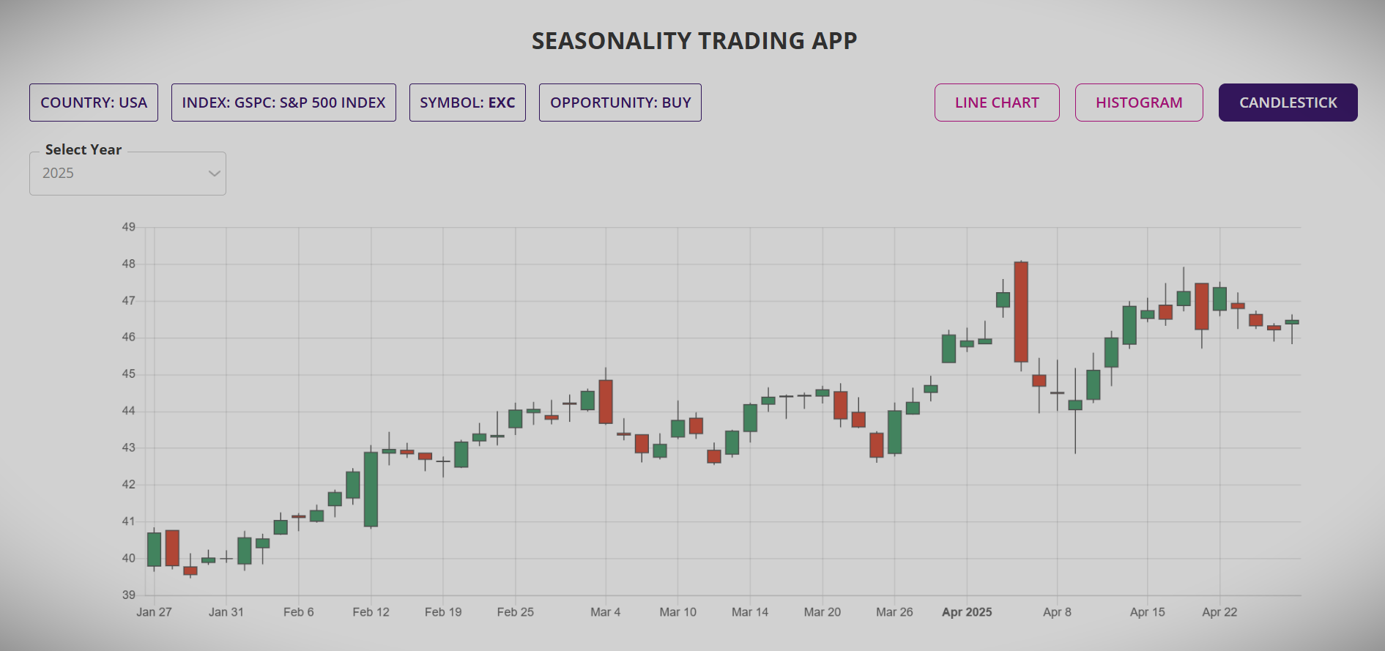Click the Seasonality Trading App title
1385x651 pixels.
694,41
